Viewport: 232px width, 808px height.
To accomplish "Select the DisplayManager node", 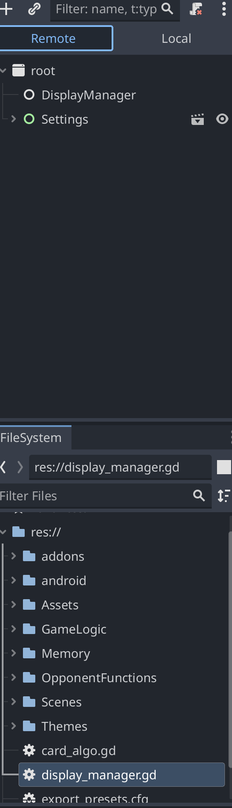I will pos(88,95).
